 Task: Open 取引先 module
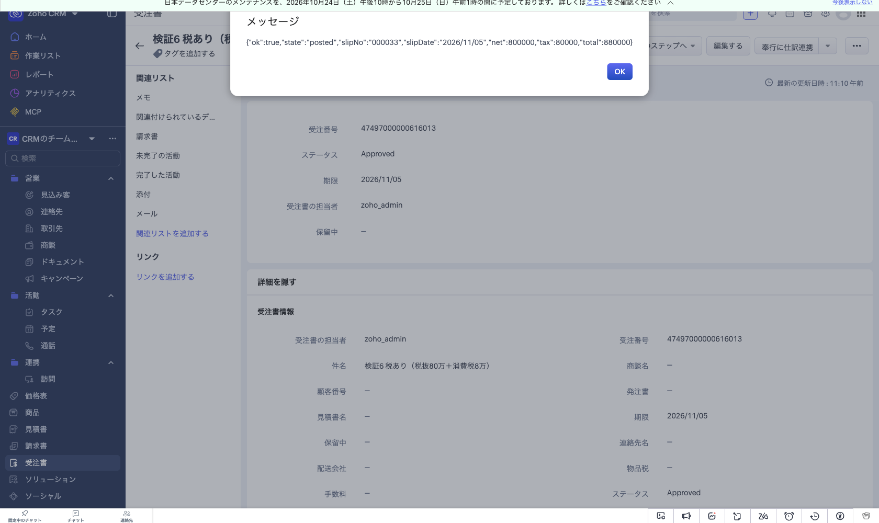[x=63, y=229]
